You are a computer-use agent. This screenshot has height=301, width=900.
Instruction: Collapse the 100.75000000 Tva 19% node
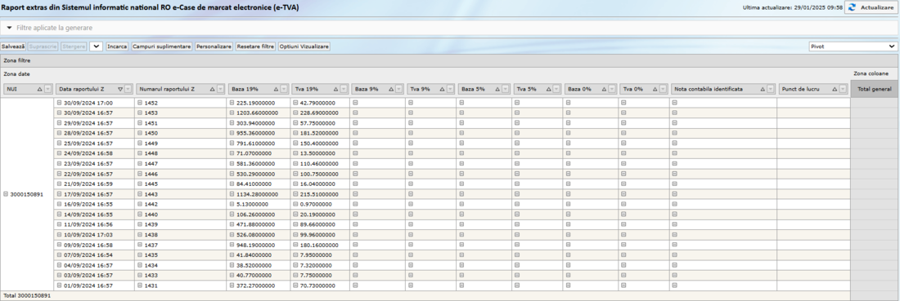pyautogui.click(x=295, y=174)
